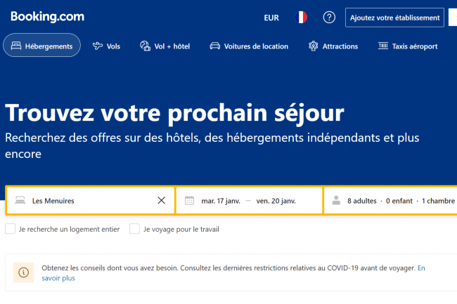Open check-in date mar. 17 janv.
457x304 pixels.
pos(221,201)
